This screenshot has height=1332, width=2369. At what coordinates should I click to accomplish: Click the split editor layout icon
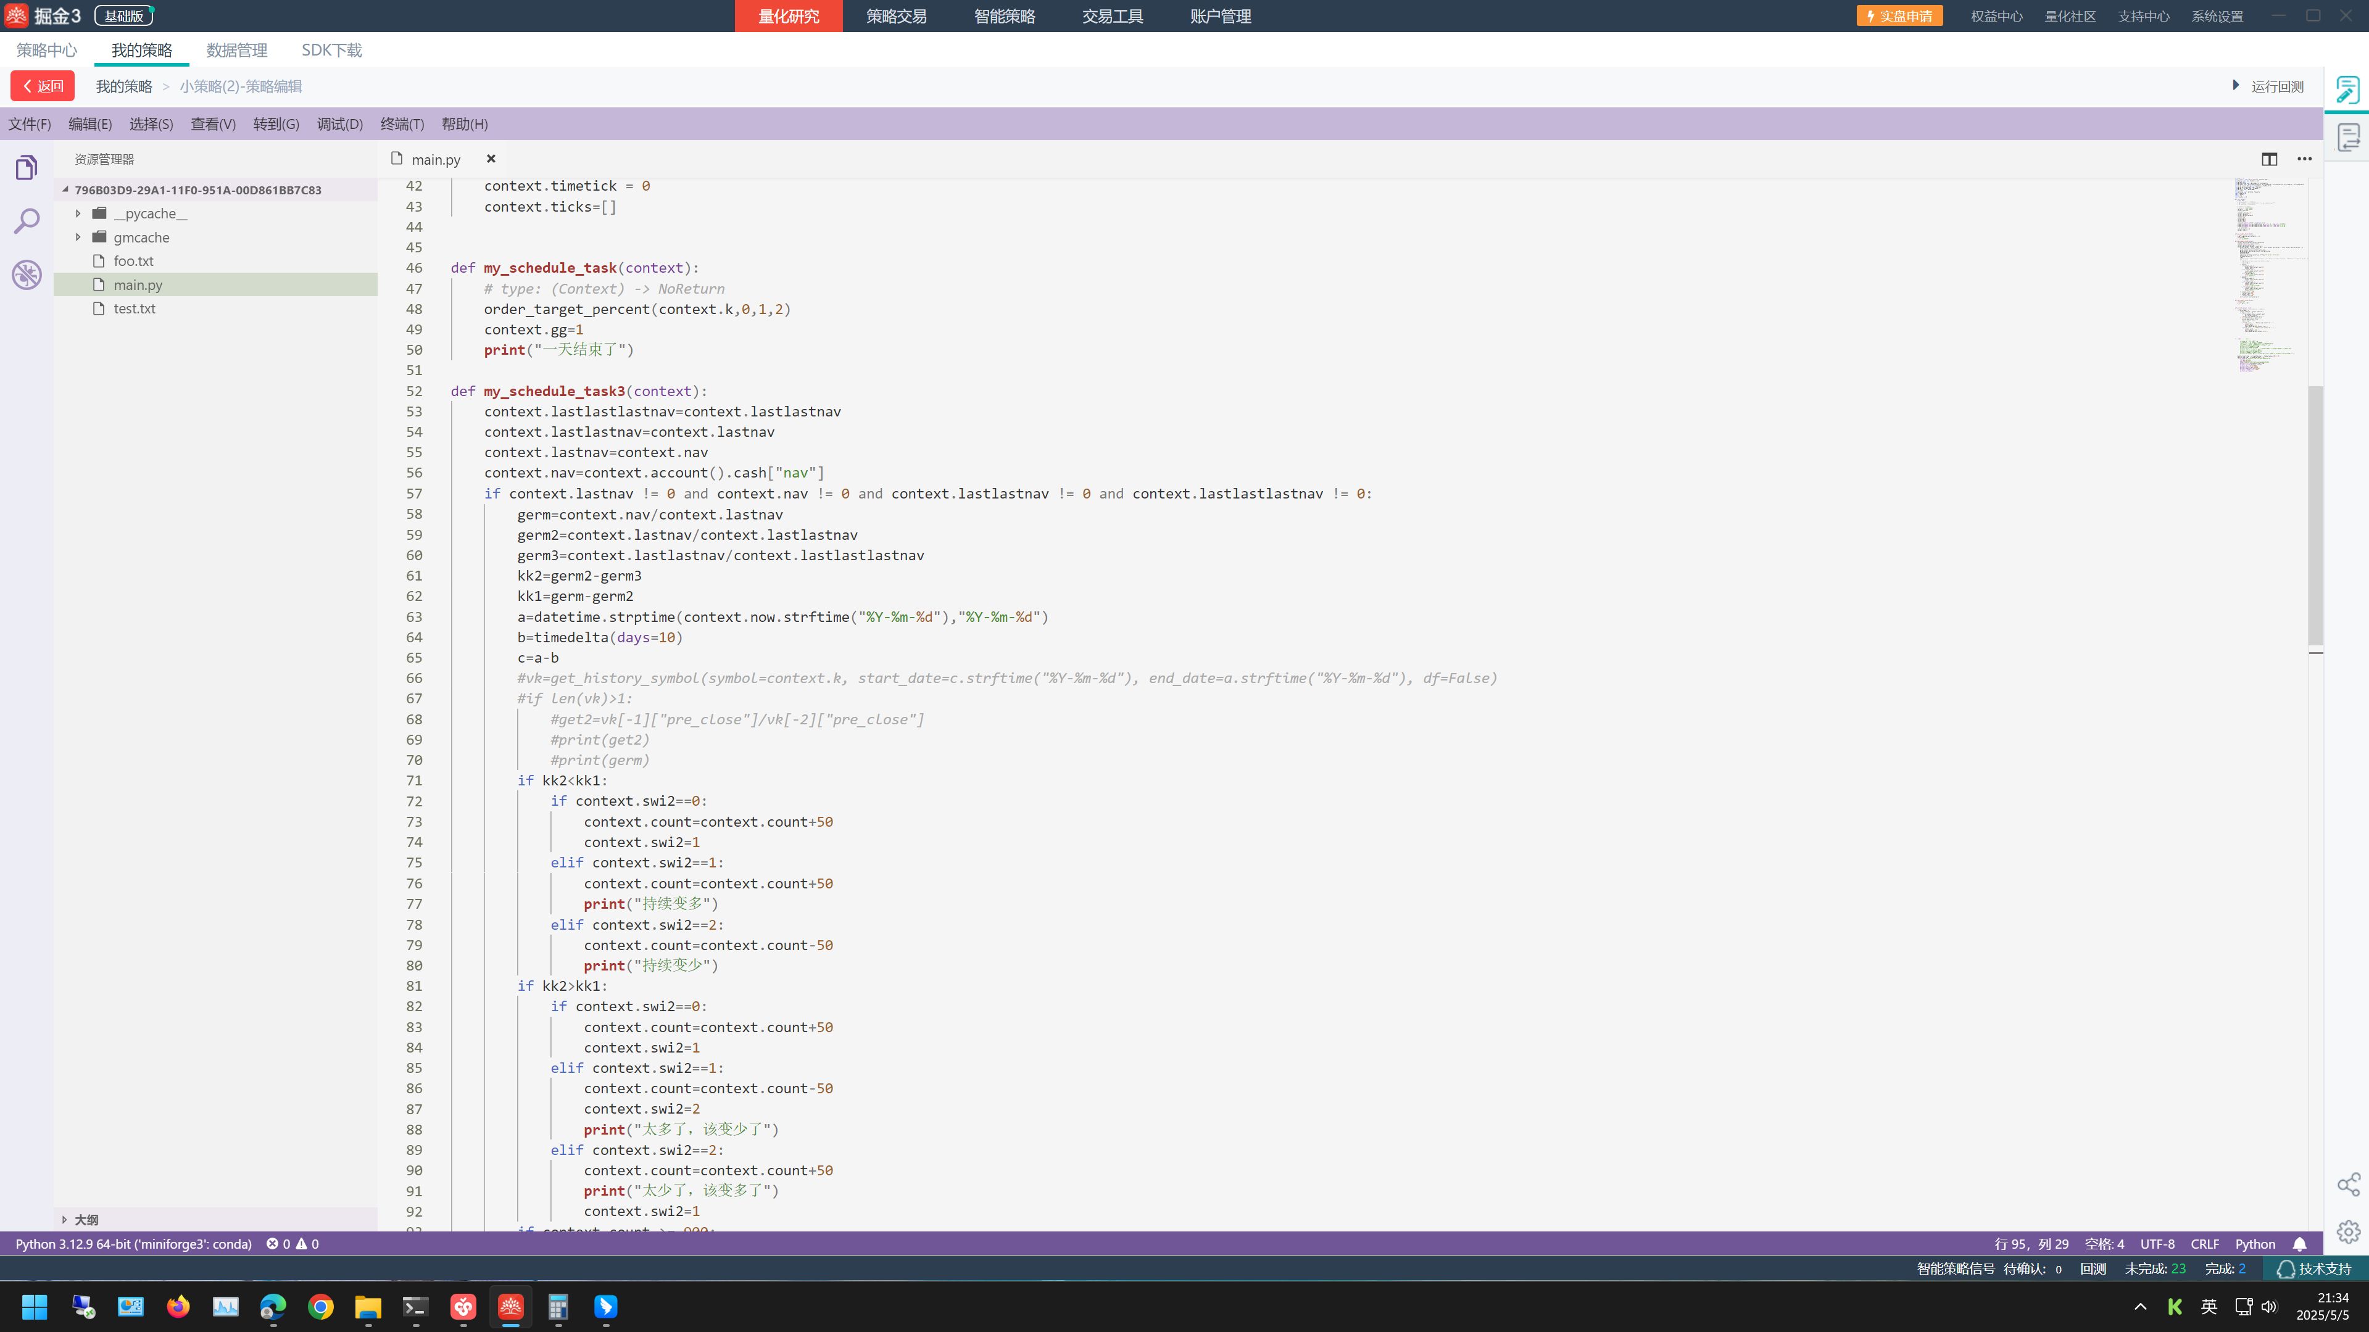coord(2269,159)
